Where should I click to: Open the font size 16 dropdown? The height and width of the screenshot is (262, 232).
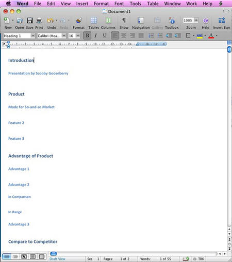pos(78,36)
